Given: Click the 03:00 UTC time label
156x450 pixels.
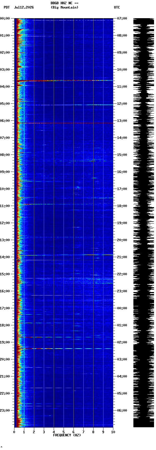Looking at the screenshot, I should (122, 359).
